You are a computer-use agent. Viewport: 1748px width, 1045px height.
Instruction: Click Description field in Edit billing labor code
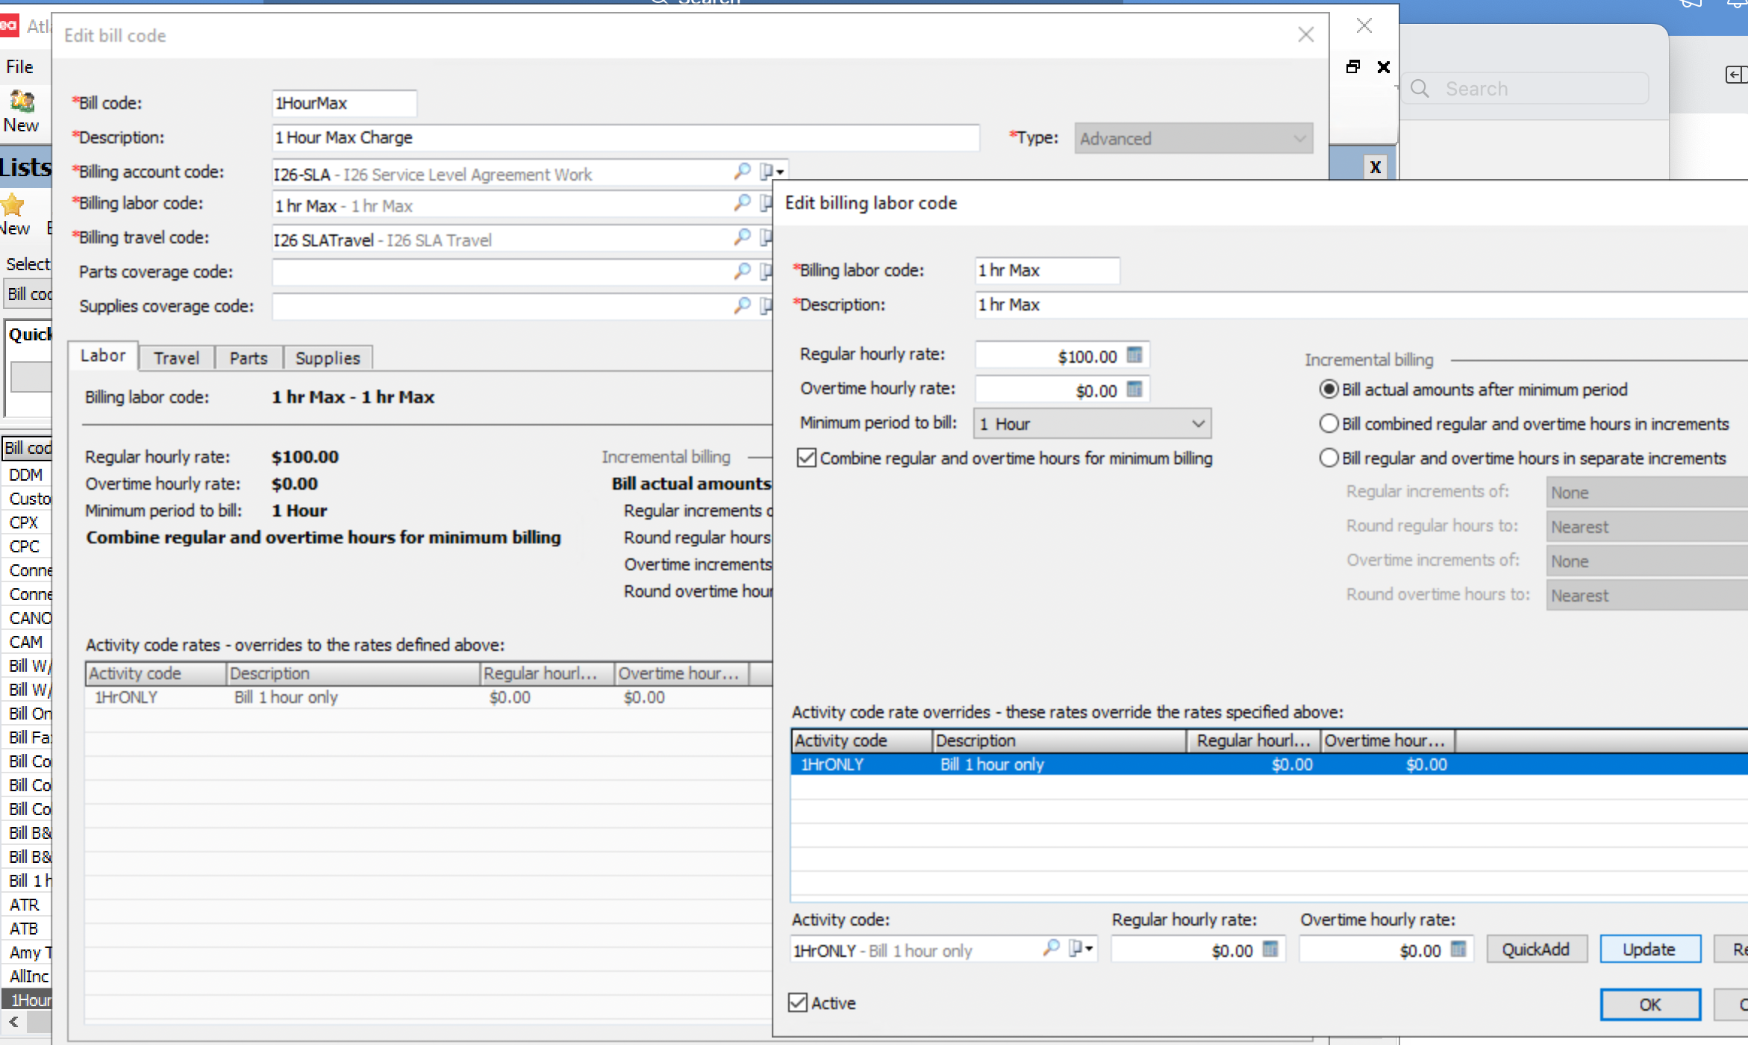click(x=1361, y=305)
